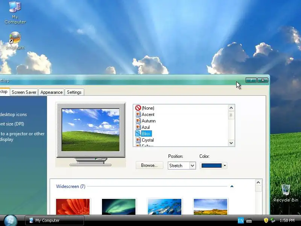The height and width of the screenshot is (226, 301).
Task: Open the Position dropdown showing Stretch
Action: 182,166
